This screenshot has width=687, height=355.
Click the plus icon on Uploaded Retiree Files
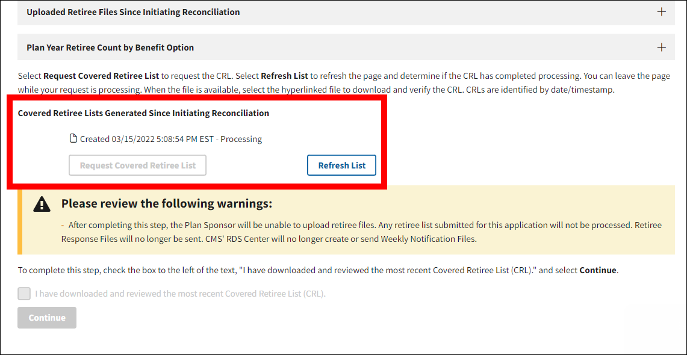click(661, 12)
